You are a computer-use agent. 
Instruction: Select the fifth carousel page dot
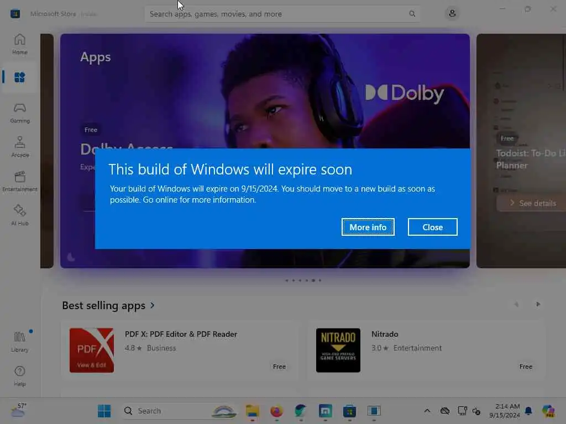[x=313, y=280]
